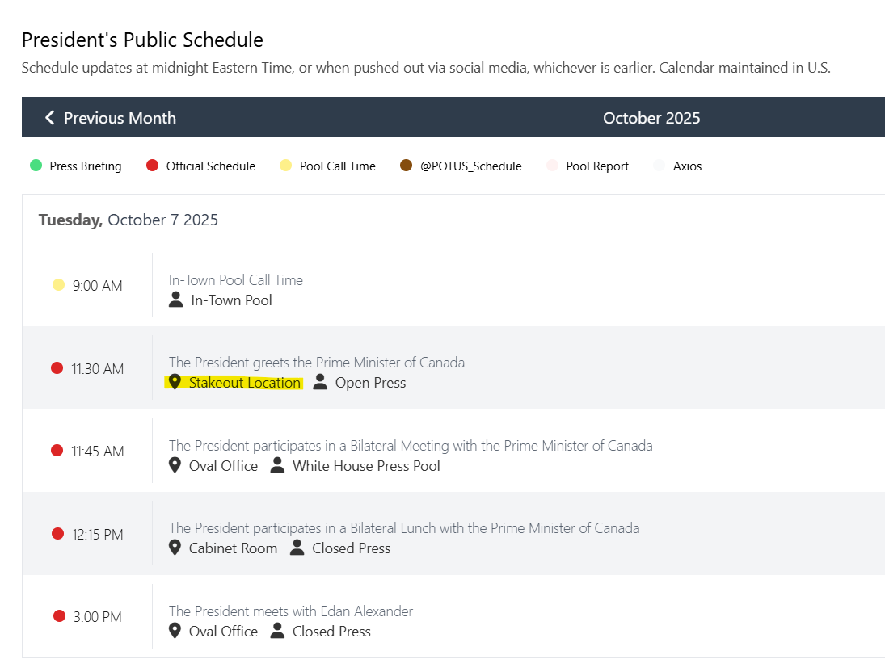
Task: Toggle the Pool Report legend filter
Action: [x=552, y=166]
